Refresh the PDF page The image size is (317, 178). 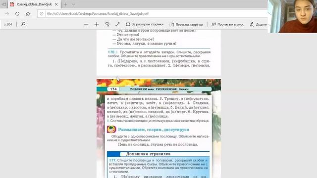pyautogui.click(x=17, y=14)
